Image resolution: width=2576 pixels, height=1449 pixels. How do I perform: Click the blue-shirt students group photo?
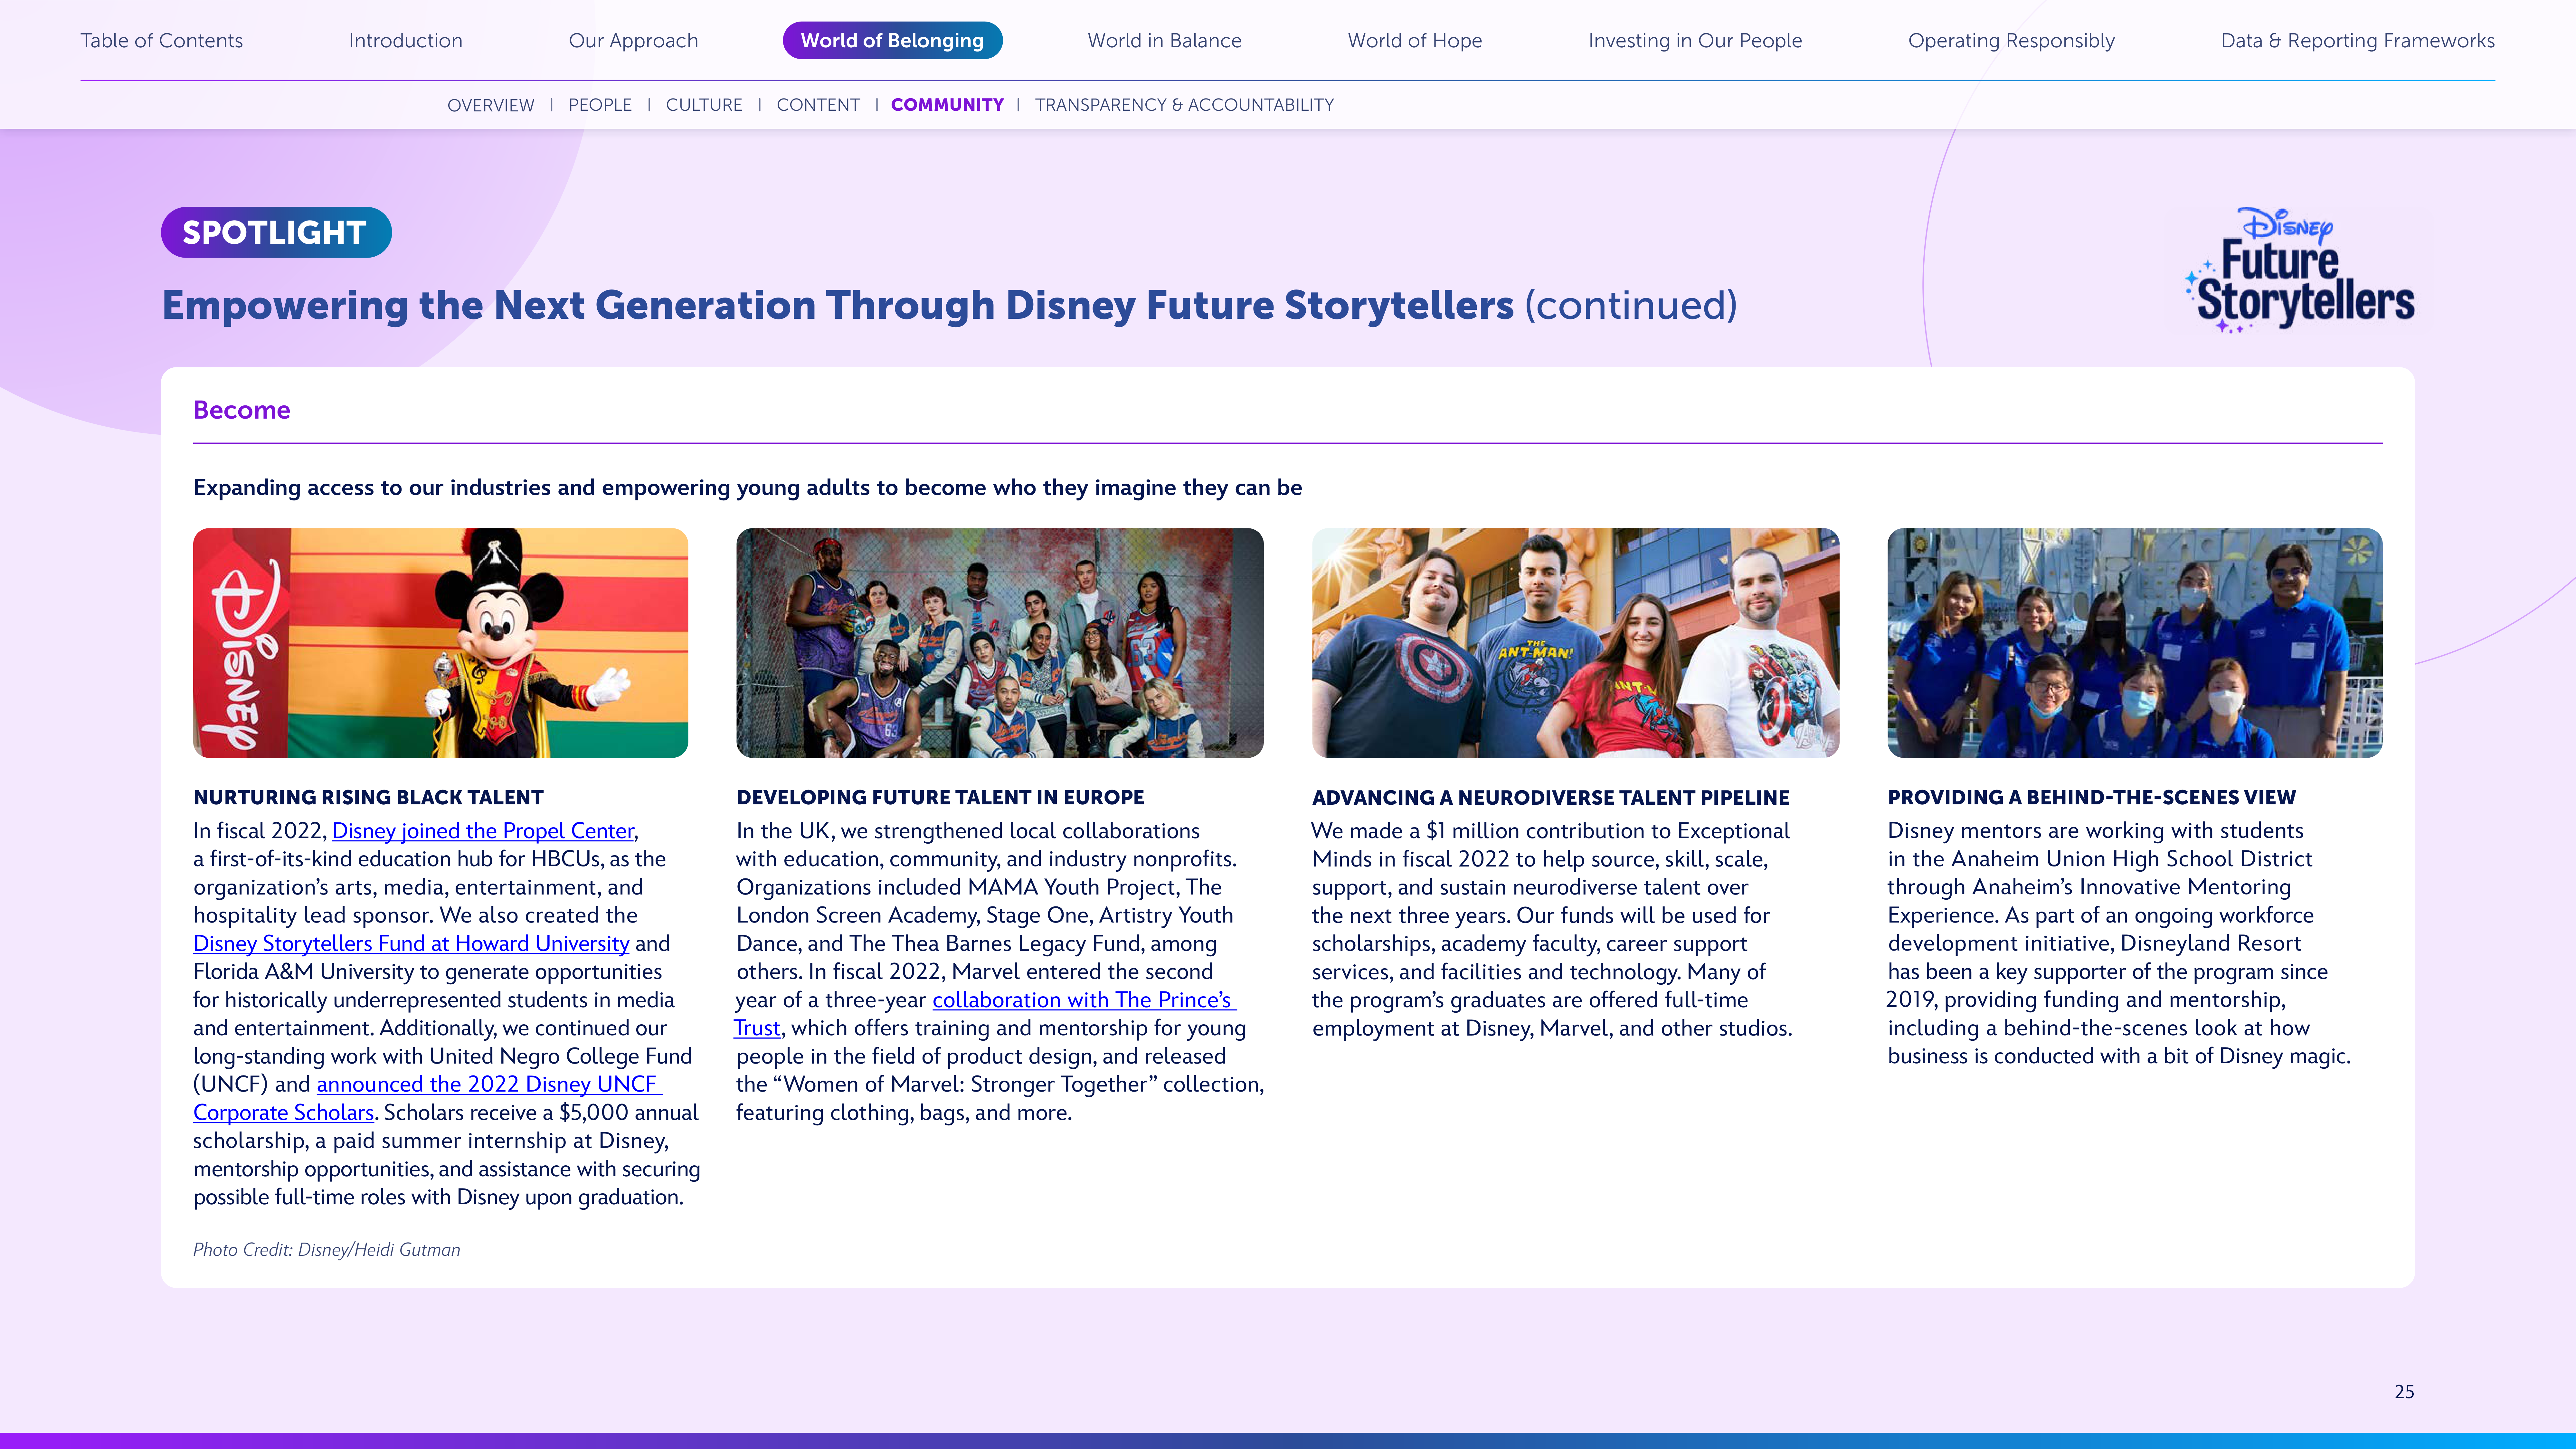(2135, 643)
